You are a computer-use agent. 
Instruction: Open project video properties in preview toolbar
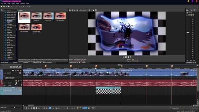pyautogui.click(x=70, y=10)
